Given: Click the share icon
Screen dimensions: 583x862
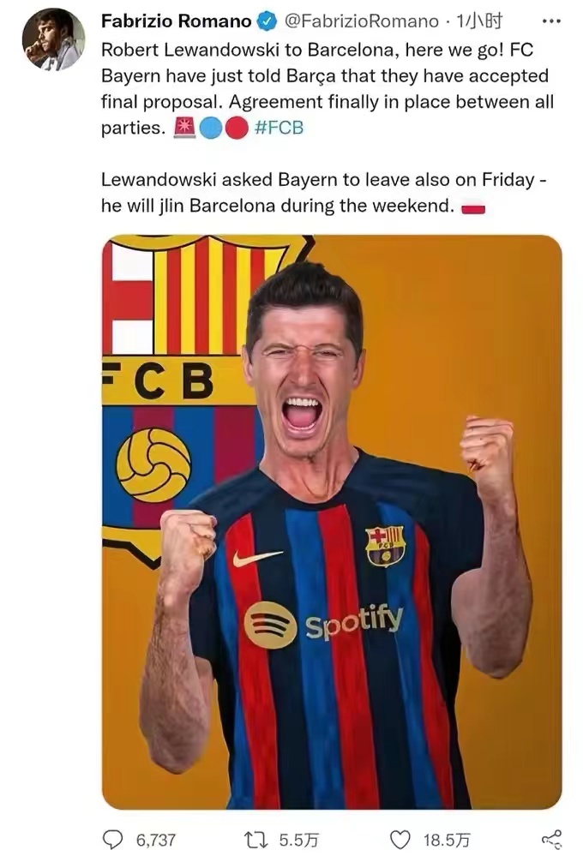Looking at the screenshot, I should coord(551,840).
